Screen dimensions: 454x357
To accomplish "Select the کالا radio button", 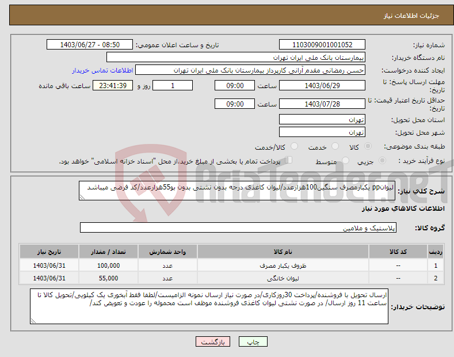I will pyautogui.click(x=368, y=146).
